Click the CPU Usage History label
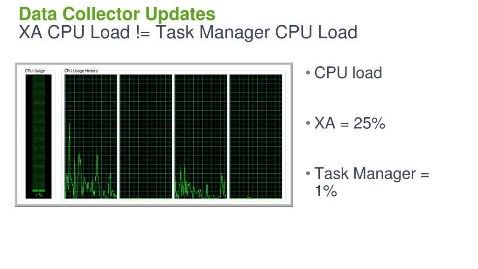Image resolution: width=478 pixels, height=269 pixels. [x=81, y=71]
